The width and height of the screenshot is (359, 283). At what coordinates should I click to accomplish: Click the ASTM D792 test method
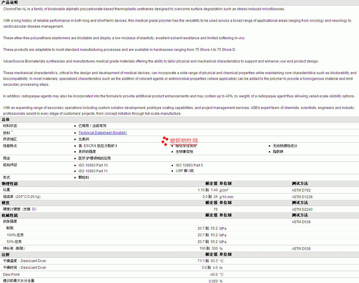tap(301, 190)
